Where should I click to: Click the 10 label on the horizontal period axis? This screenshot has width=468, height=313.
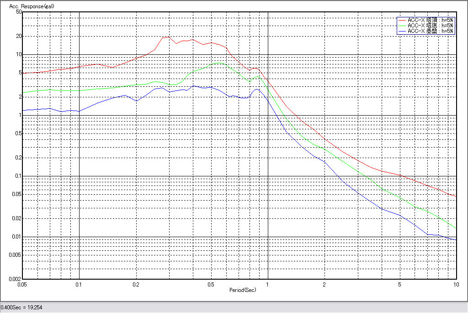455,285
